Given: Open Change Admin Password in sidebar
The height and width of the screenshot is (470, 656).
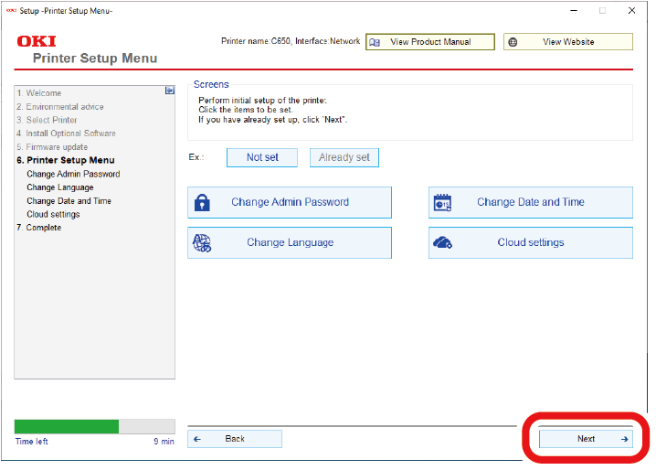Looking at the screenshot, I should (x=73, y=174).
